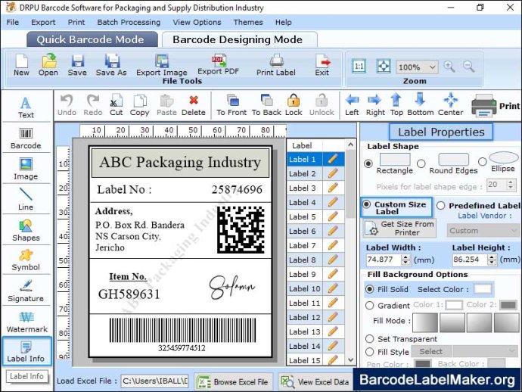This screenshot has height=392, width=522.
Task: Click the fit-to-window zoom icon
Action: [x=384, y=67]
